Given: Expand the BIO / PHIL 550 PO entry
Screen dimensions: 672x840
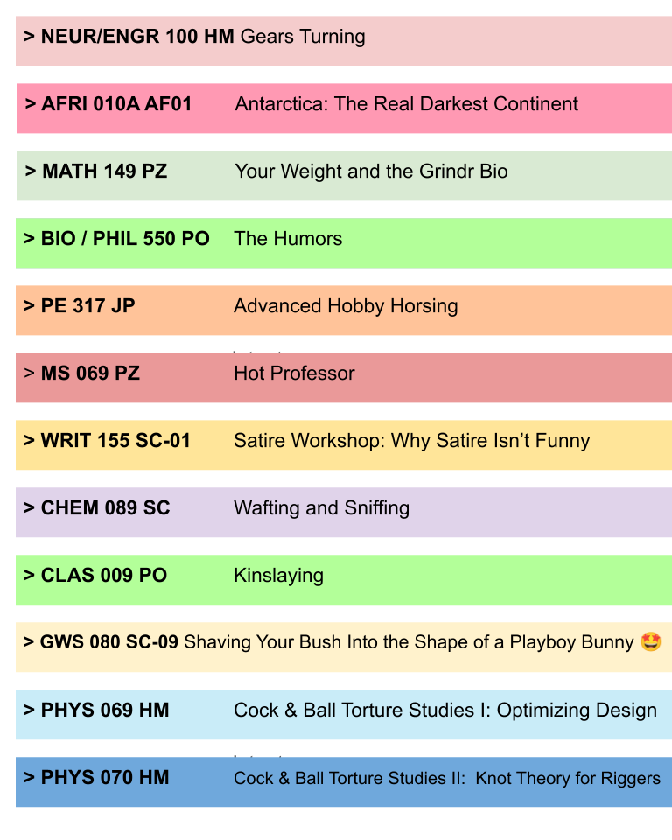Looking at the screenshot, I should [30, 239].
